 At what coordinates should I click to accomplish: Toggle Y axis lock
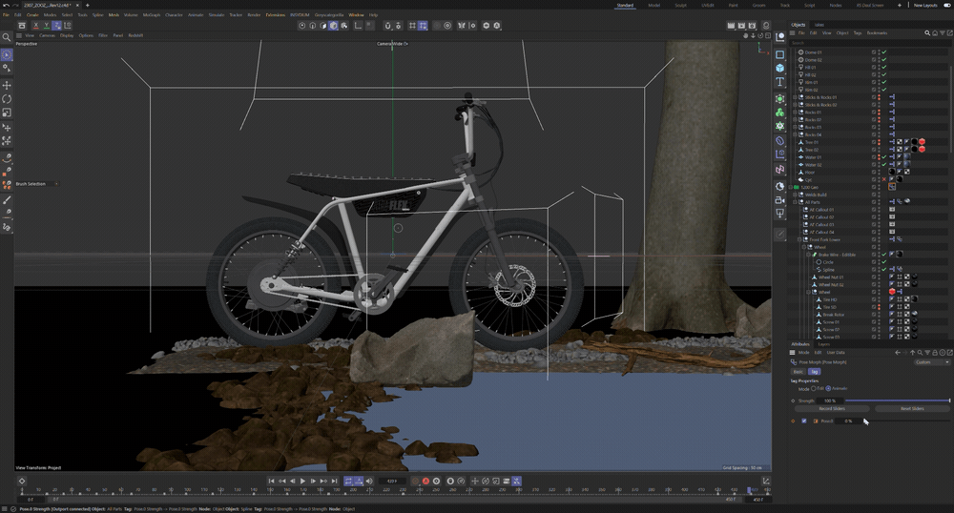tap(46, 26)
